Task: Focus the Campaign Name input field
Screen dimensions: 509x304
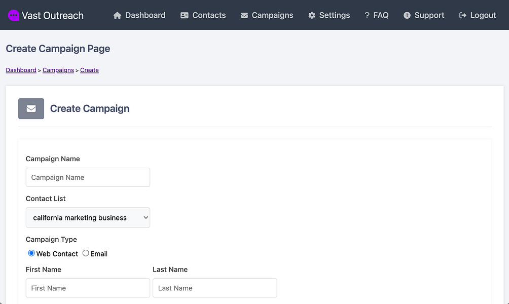Action: pos(88,177)
